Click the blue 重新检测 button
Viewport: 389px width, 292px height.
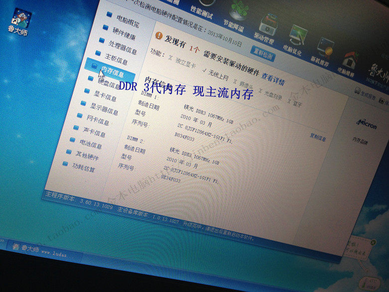point(263,53)
